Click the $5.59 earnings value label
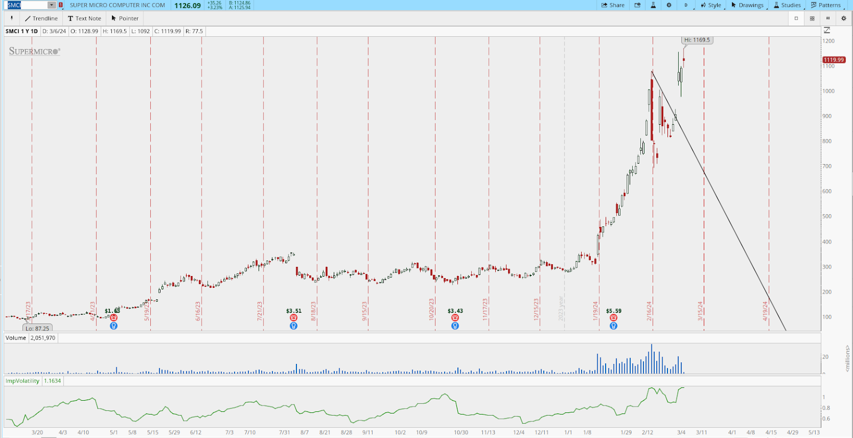The width and height of the screenshot is (853, 438). tap(614, 311)
